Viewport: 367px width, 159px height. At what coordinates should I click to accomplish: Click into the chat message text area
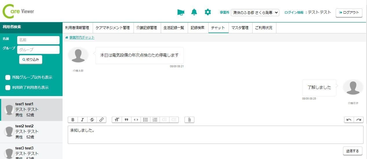click(216, 135)
